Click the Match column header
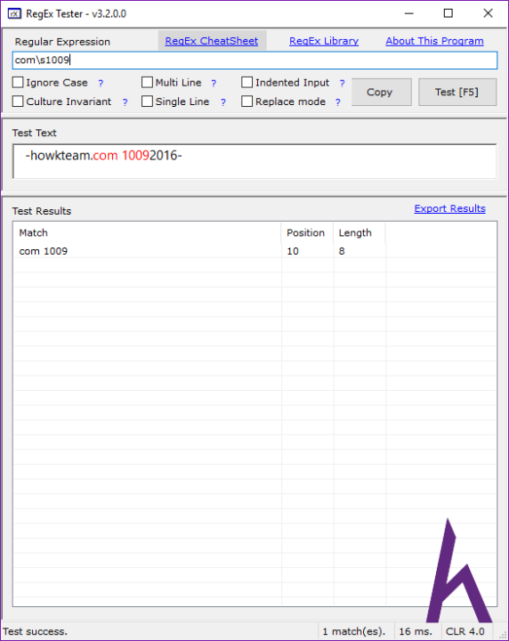 pyautogui.click(x=147, y=232)
